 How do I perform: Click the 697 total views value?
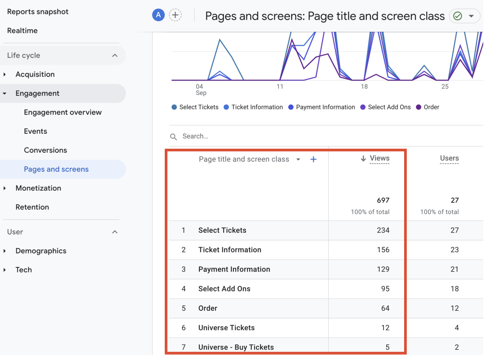(383, 200)
